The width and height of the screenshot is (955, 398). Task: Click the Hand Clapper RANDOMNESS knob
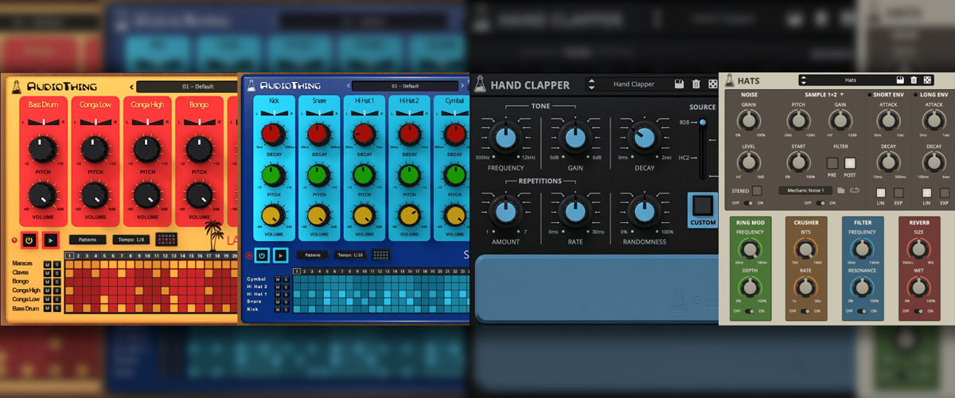(x=643, y=211)
